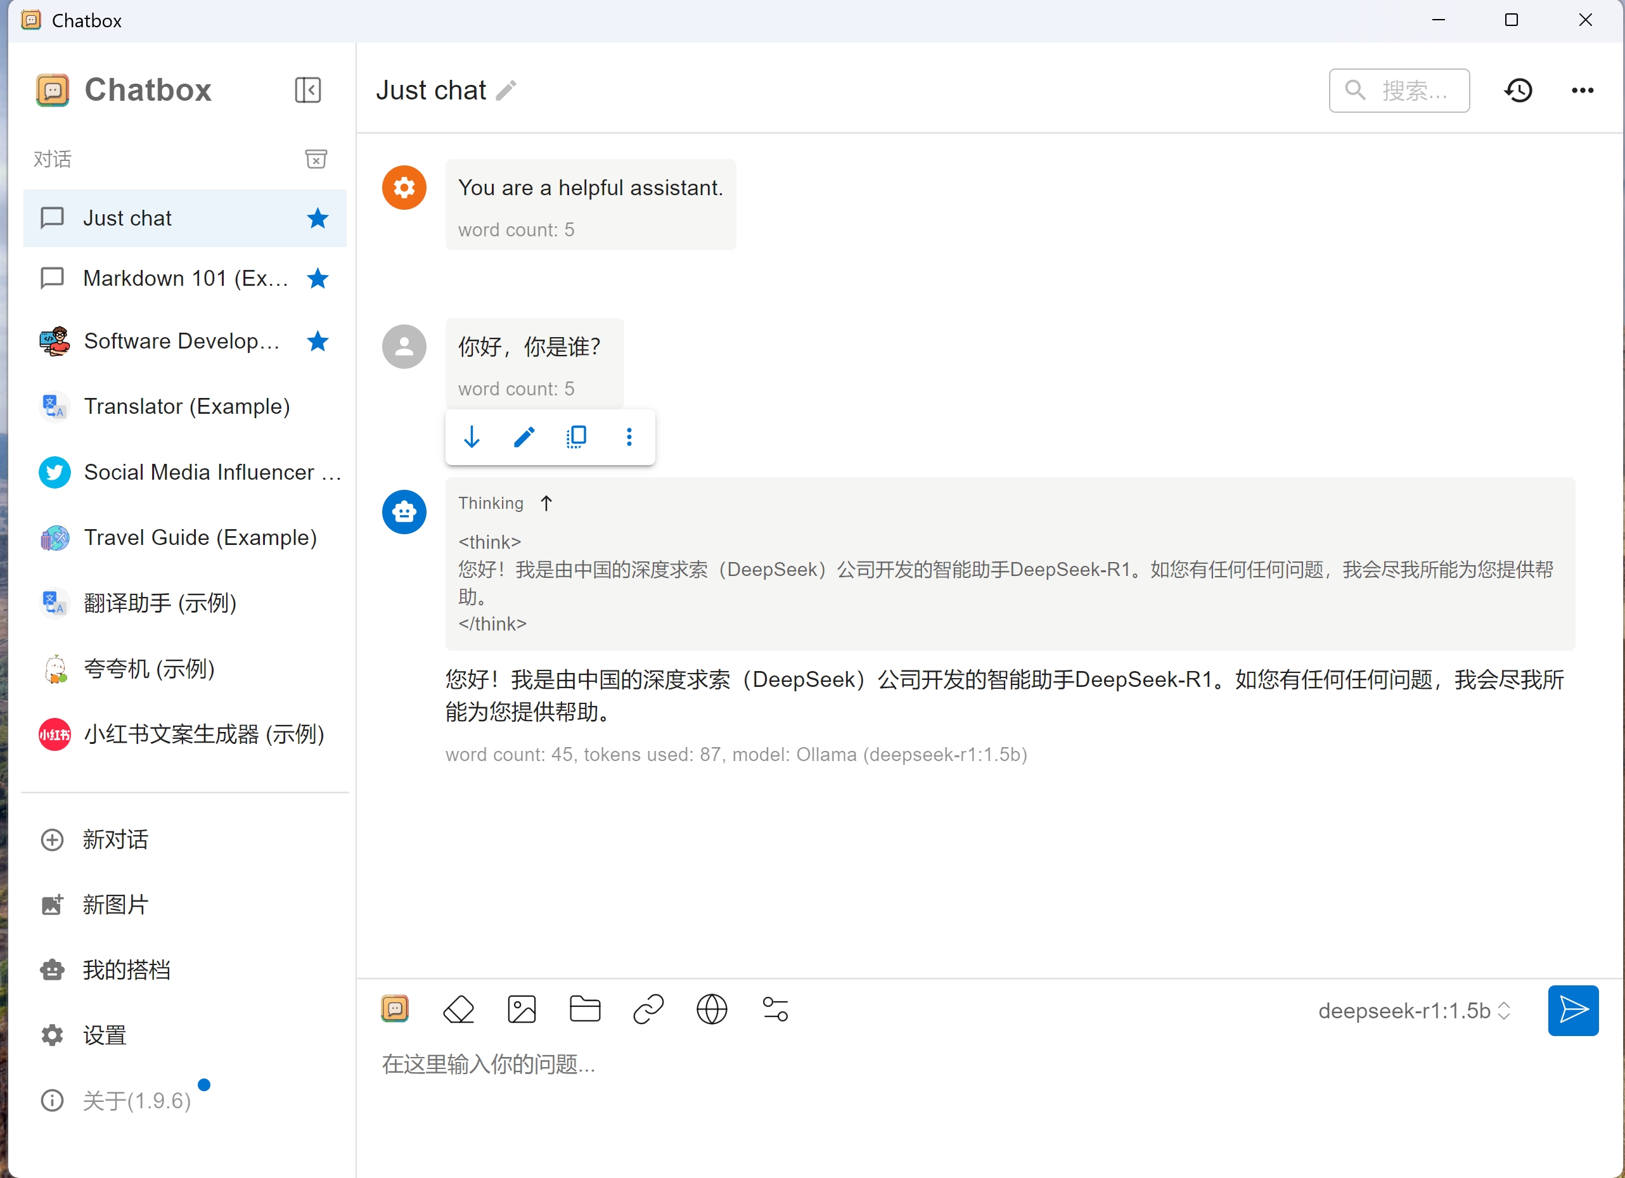Click the edit pencil beside Just chat title
This screenshot has height=1178, width=1625.
(506, 90)
